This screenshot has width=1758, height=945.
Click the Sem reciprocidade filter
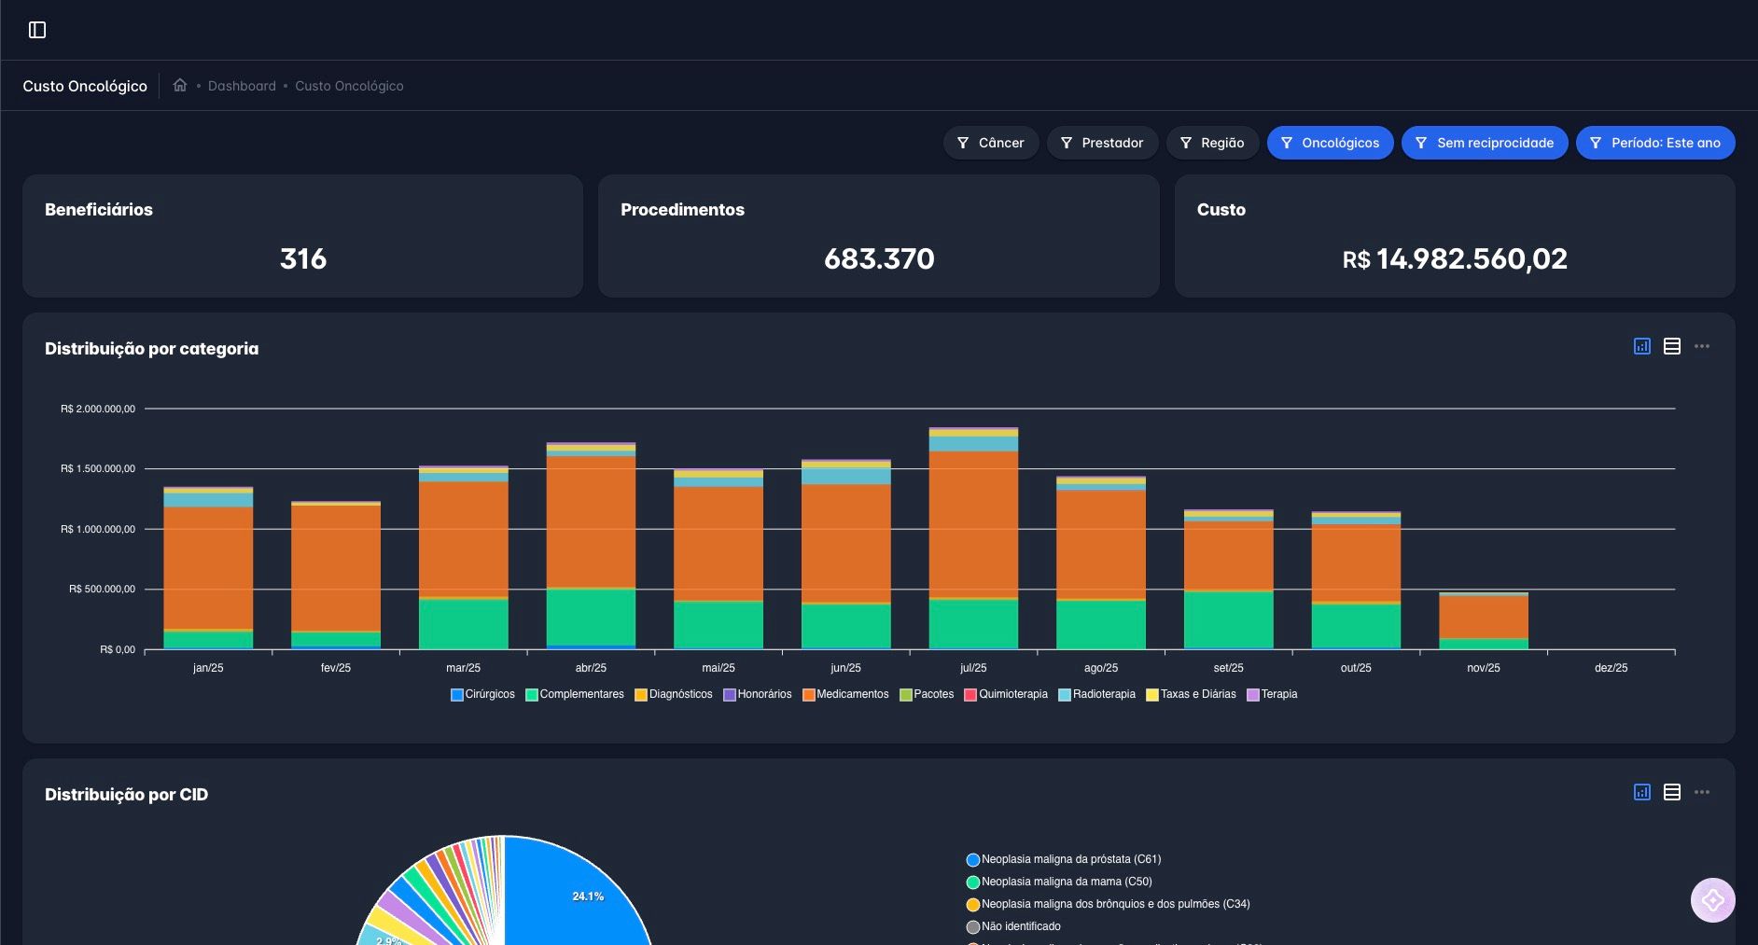[1484, 143]
